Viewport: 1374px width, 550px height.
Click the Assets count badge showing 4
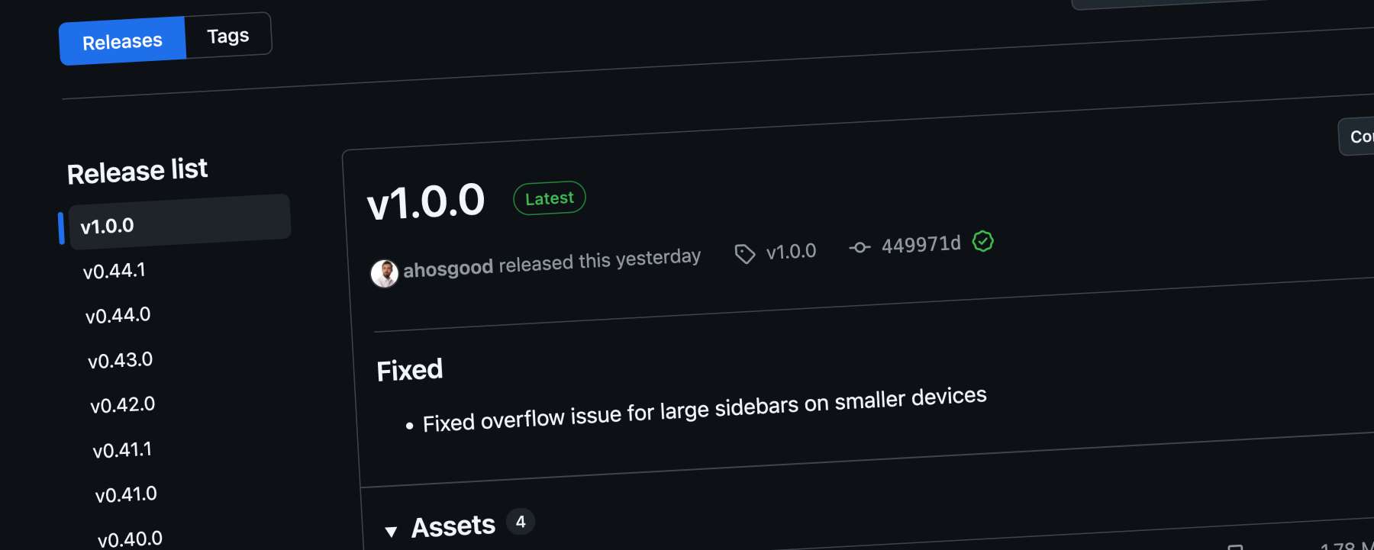point(521,522)
